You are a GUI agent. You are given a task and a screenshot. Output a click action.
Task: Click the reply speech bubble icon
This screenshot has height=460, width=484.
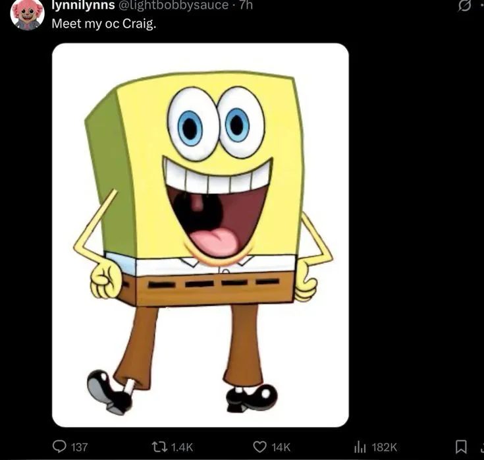(59, 447)
